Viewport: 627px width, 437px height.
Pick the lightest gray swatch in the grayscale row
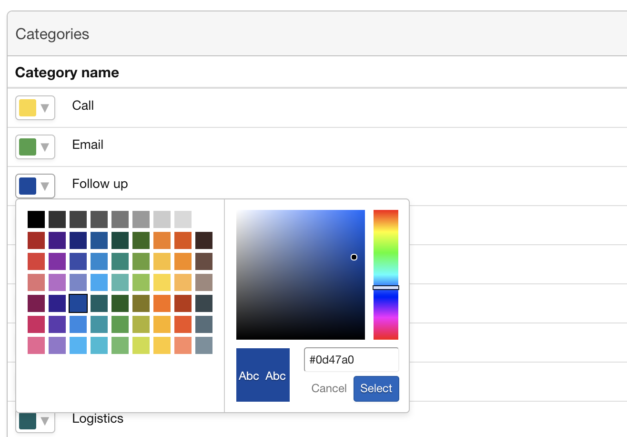coord(183,219)
